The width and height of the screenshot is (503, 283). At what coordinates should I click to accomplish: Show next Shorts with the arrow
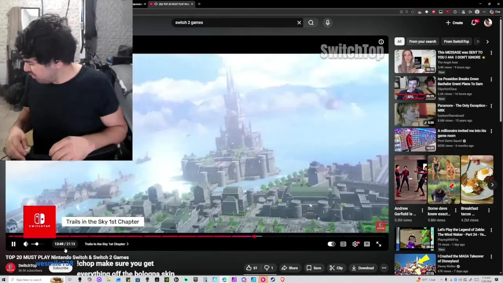point(492,185)
